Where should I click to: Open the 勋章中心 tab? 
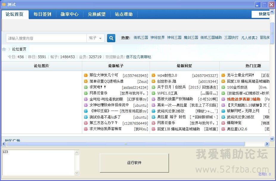coord(69,14)
